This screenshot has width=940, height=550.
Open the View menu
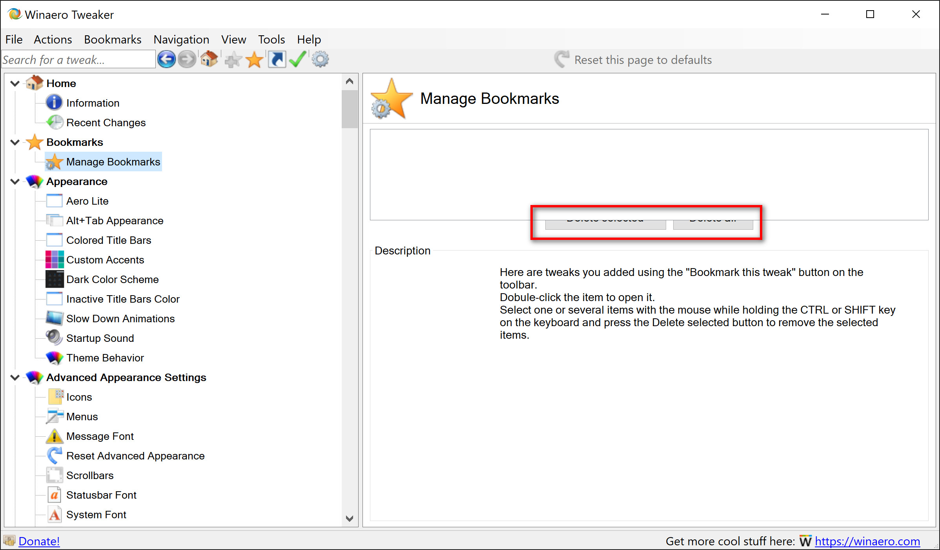[233, 40]
